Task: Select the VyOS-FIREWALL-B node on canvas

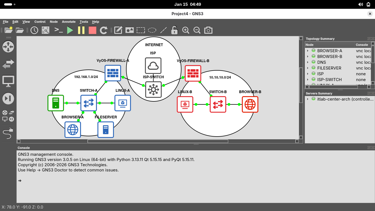Action: (193, 73)
